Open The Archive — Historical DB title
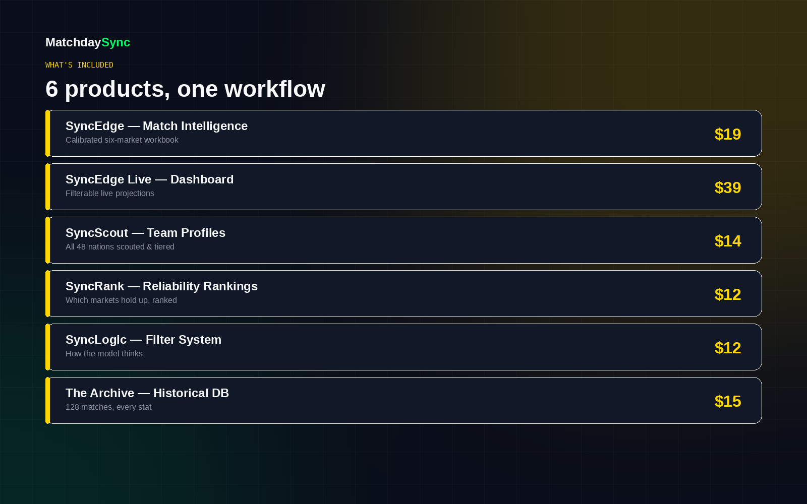This screenshot has height=504, width=807. pyautogui.click(x=147, y=393)
